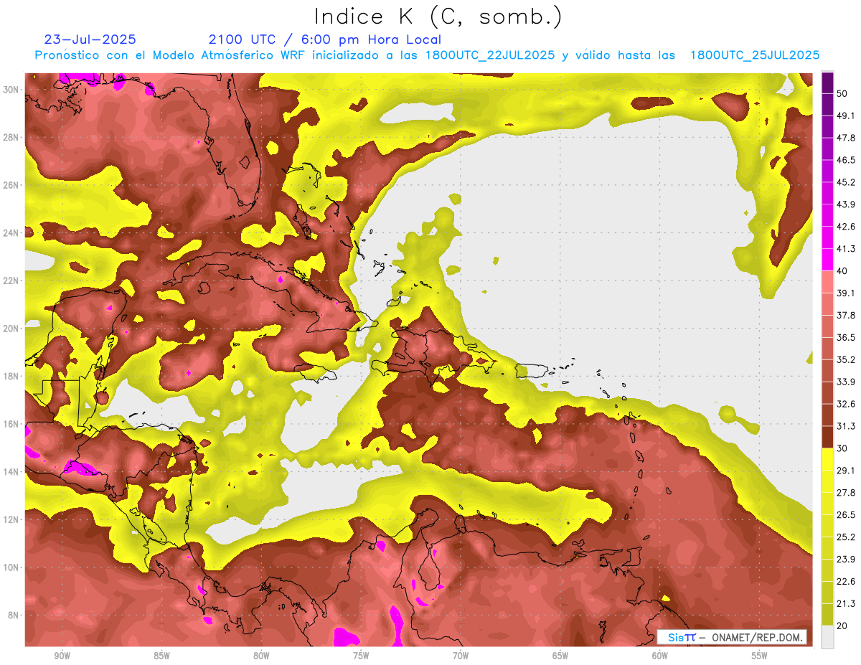Click the magenta colorbar swatch between 40 and 41.3
Viewport: 861px width, 665px height.
827,260
